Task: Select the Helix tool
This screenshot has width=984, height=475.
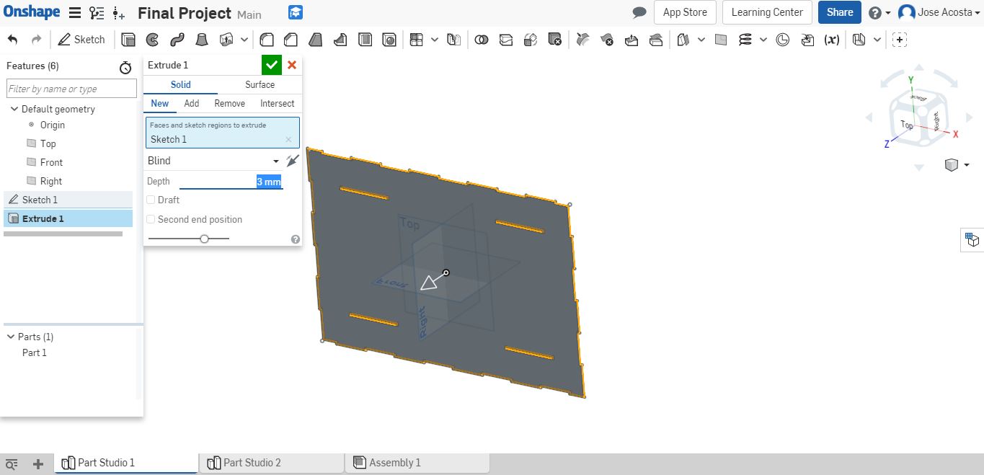Action: click(x=745, y=40)
